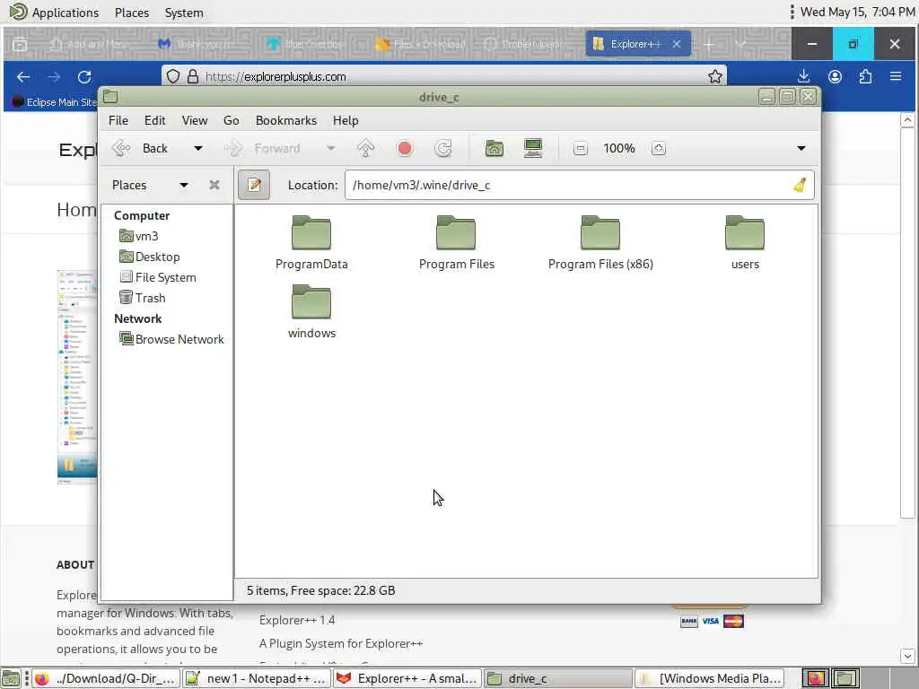Viewport: 919px width, 689px height.
Task: Switch to Q-Dir download taskbar item
Action: pos(105,678)
